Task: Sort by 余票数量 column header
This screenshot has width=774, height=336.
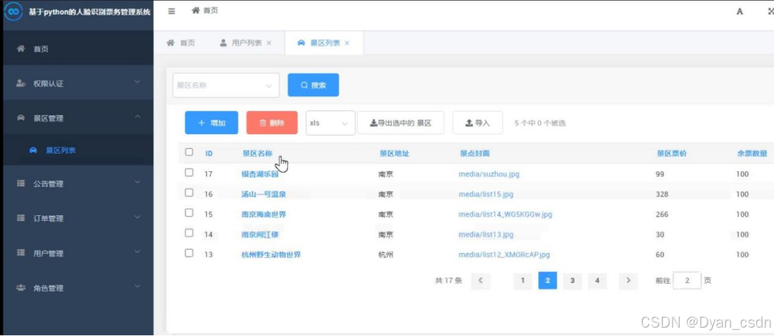Action: 752,154
